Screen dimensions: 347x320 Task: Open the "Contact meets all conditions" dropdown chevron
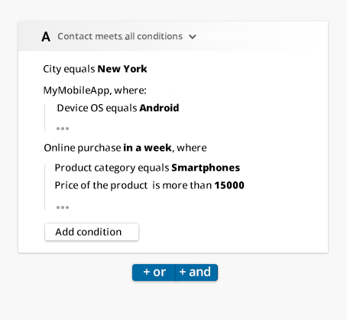pyautogui.click(x=193, y=37)
